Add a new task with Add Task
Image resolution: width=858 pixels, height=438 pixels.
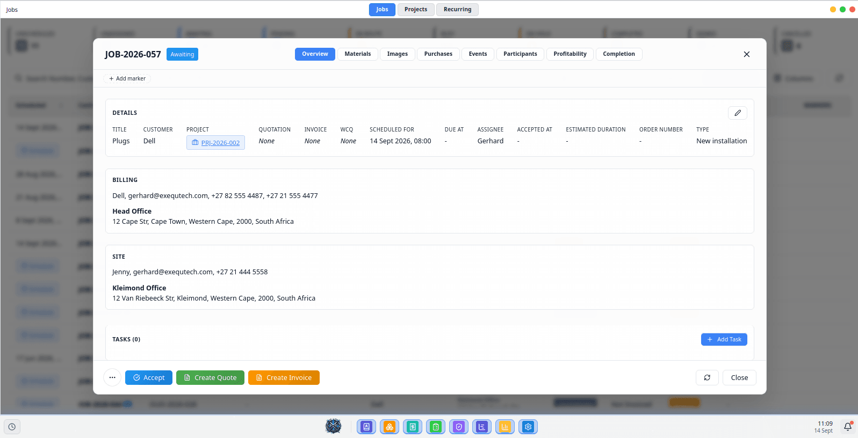[x=724, y=339]
